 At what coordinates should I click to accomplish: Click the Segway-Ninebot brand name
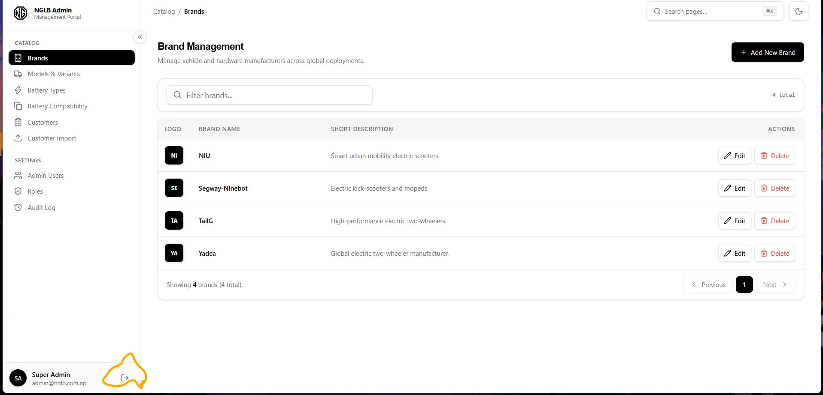click(x=223, y=188)
